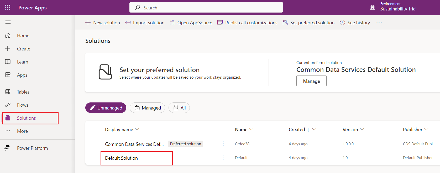Click Common Data Services Default Solution heading
The image size is (440, 173).
tap(356, 70)
